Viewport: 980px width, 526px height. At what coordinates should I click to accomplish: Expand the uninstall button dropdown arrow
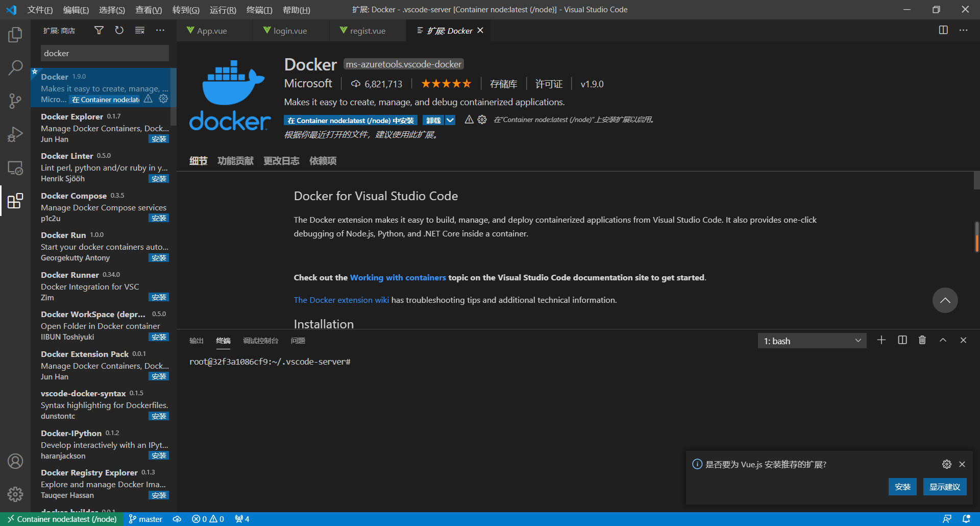pos(450,120)
